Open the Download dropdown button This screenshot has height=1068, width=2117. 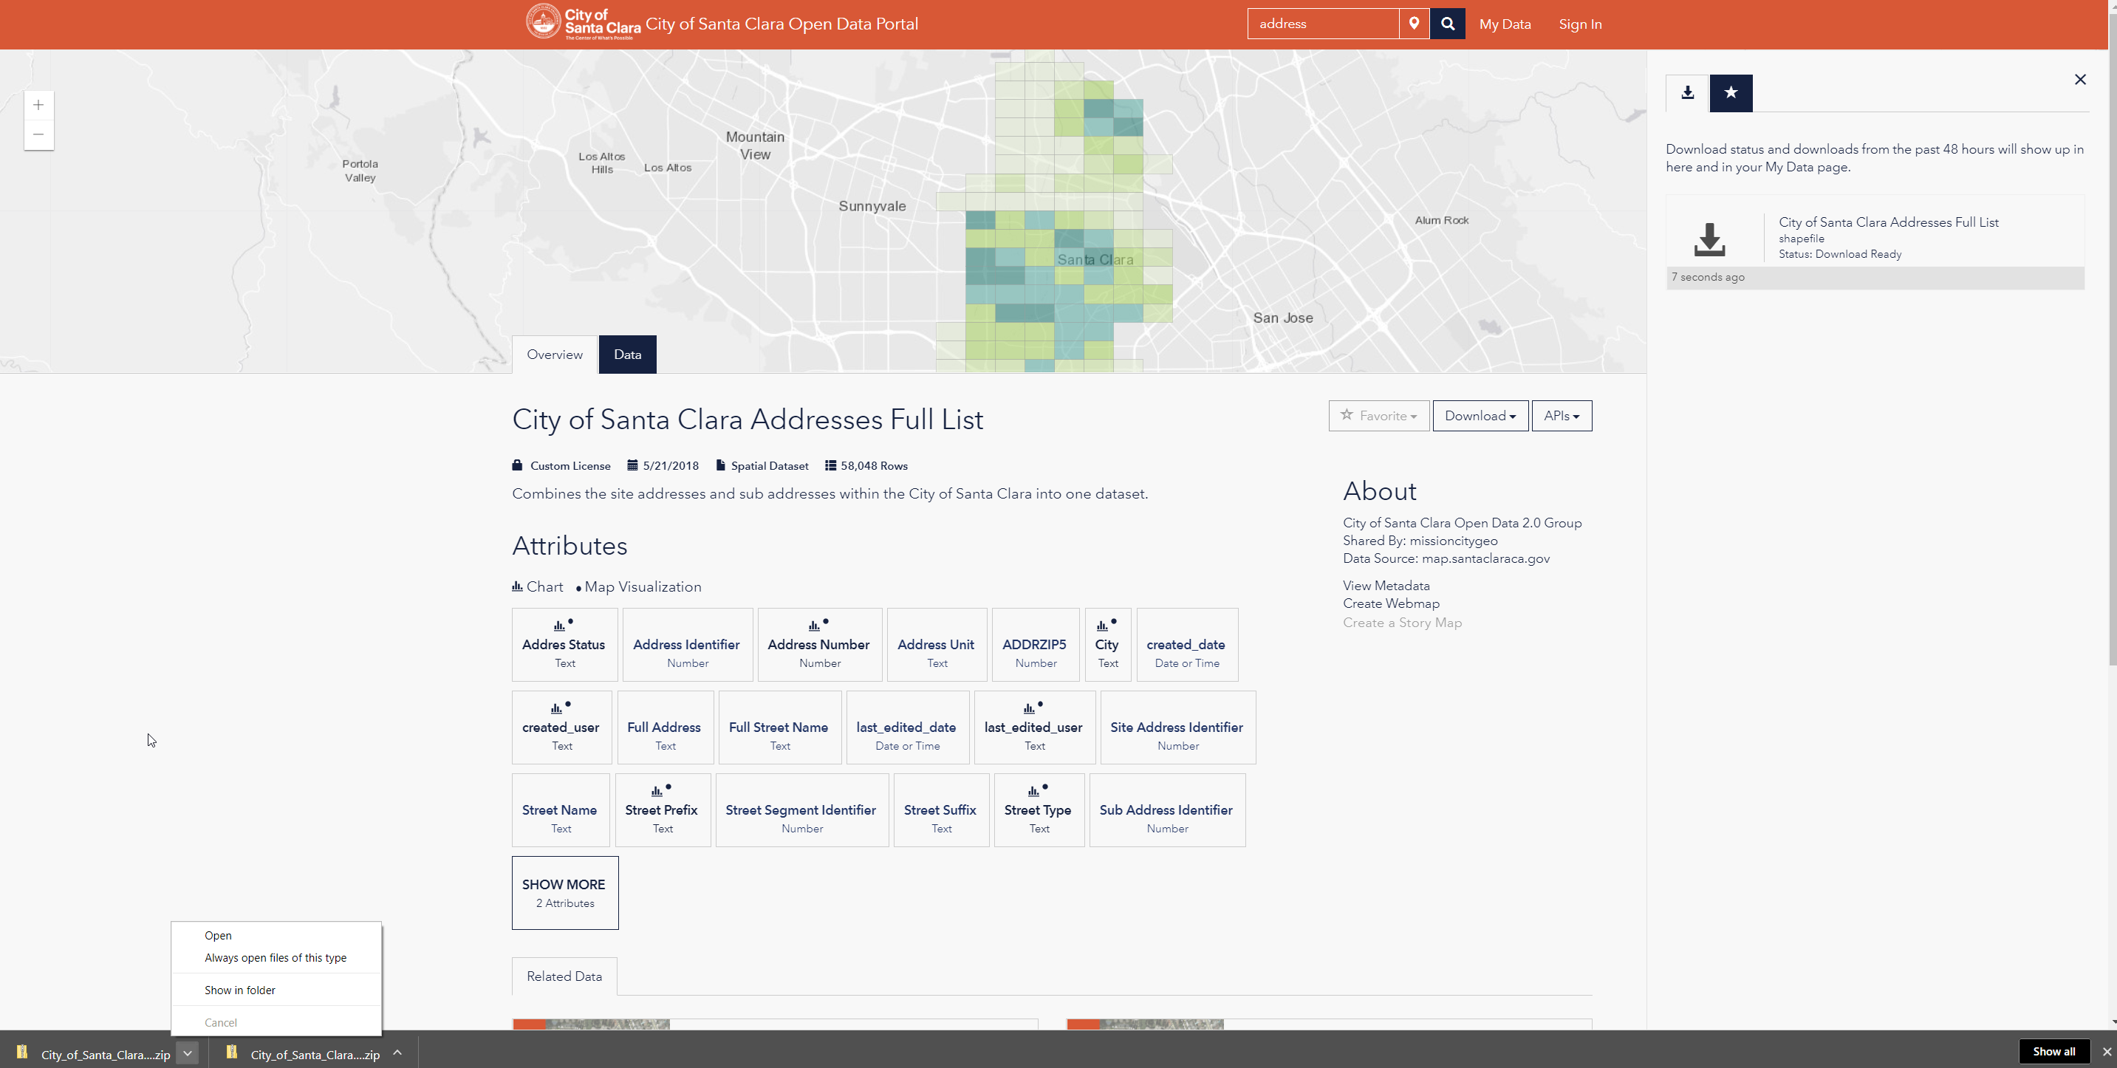coord(1480,416)
